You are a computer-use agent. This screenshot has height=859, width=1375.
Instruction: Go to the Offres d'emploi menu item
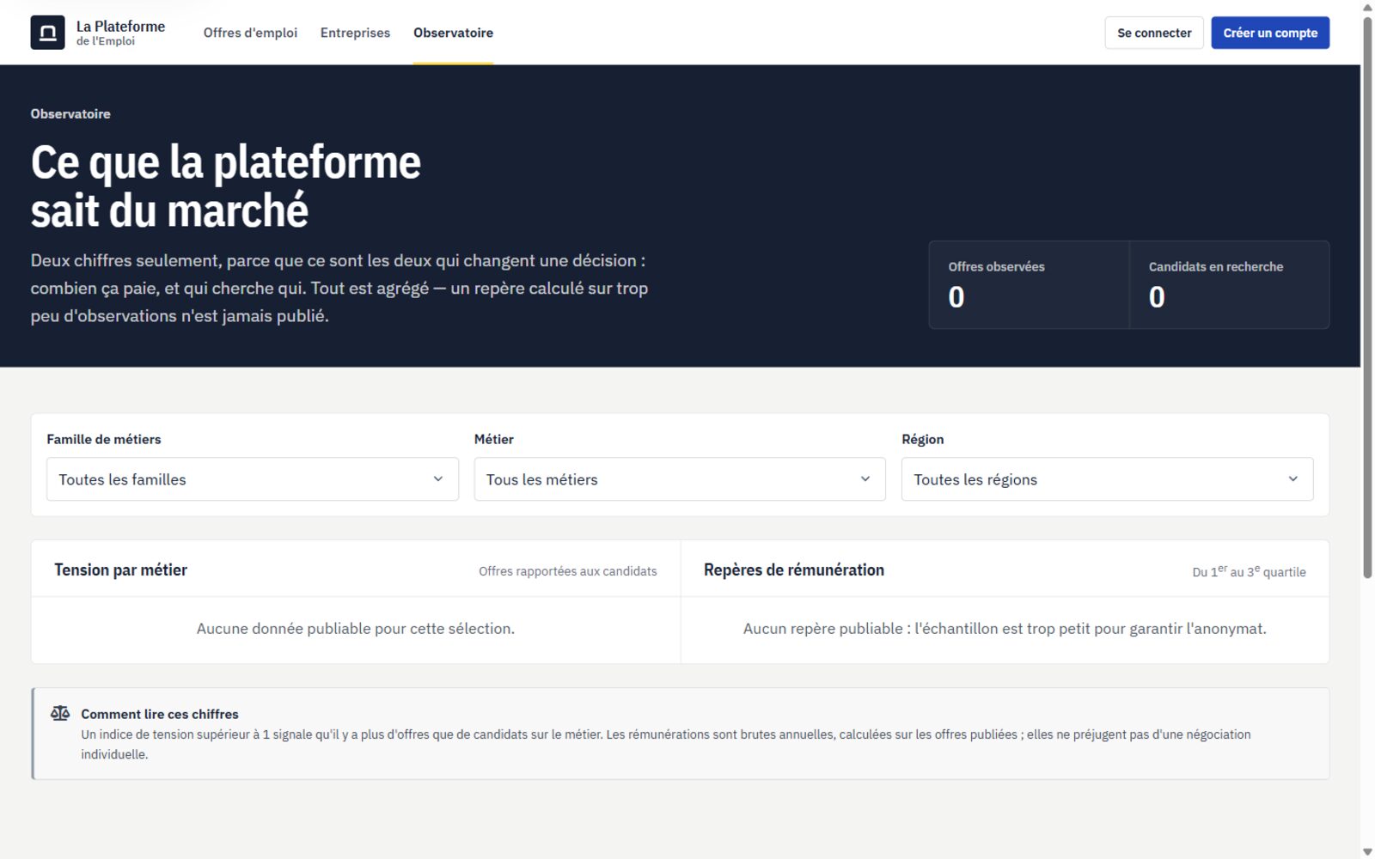[x=250, y=33]
